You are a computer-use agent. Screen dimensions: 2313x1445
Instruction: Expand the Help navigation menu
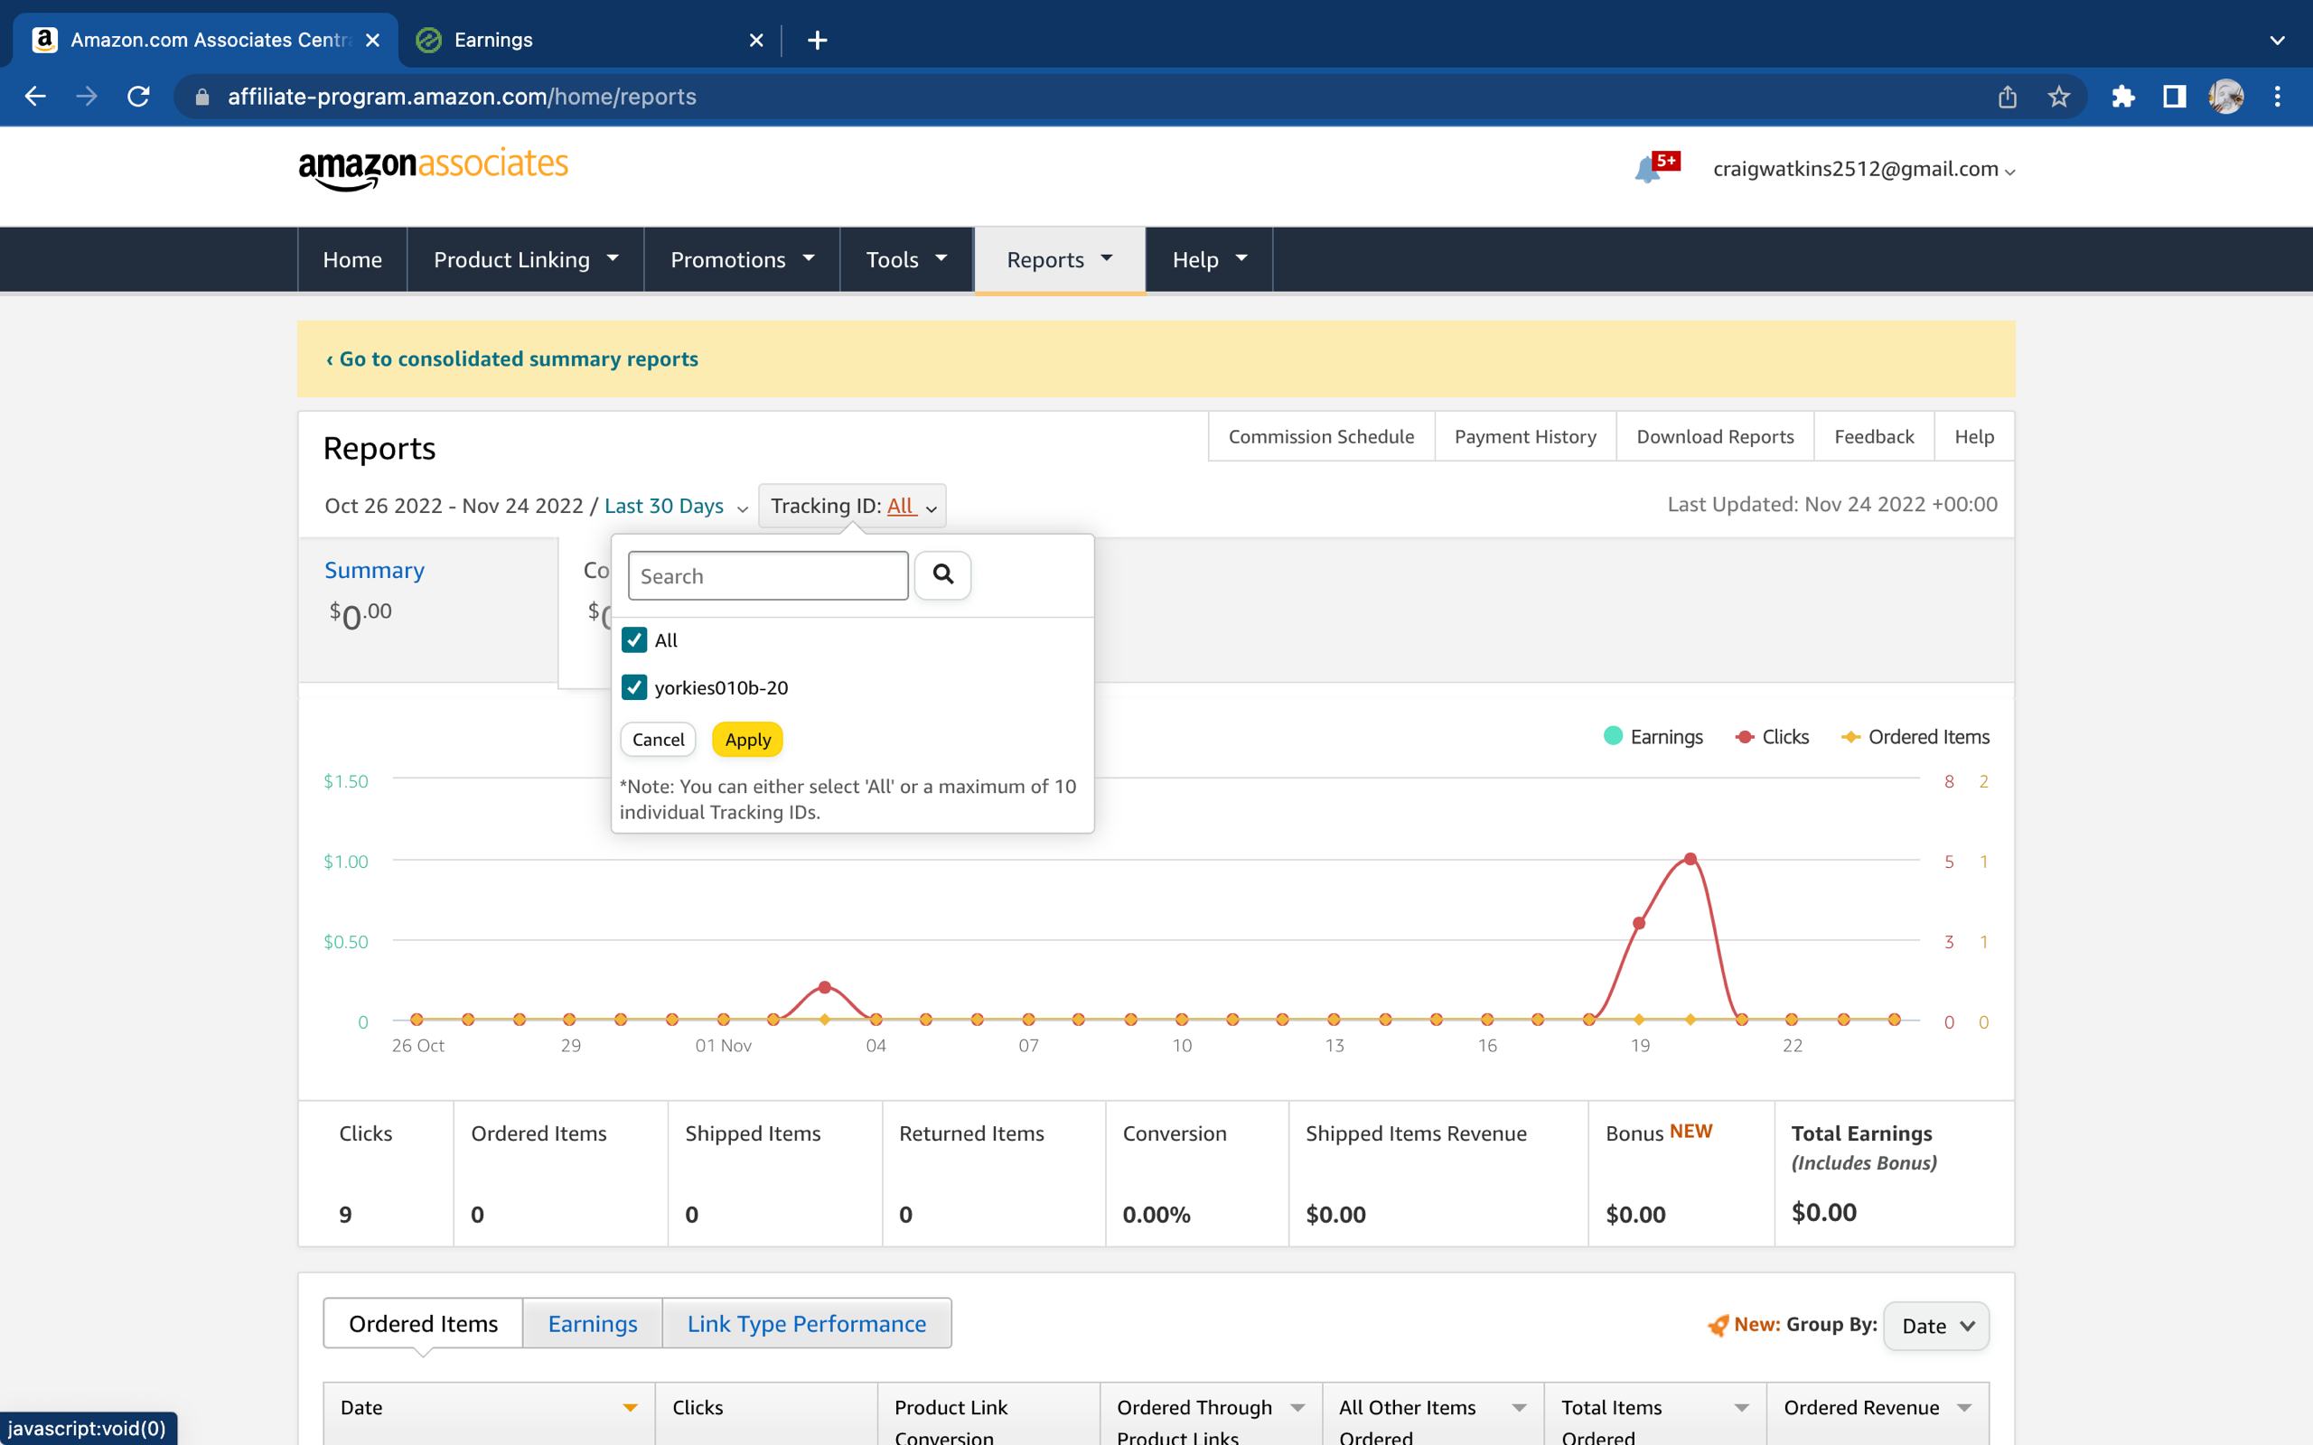click(1209, 259)
